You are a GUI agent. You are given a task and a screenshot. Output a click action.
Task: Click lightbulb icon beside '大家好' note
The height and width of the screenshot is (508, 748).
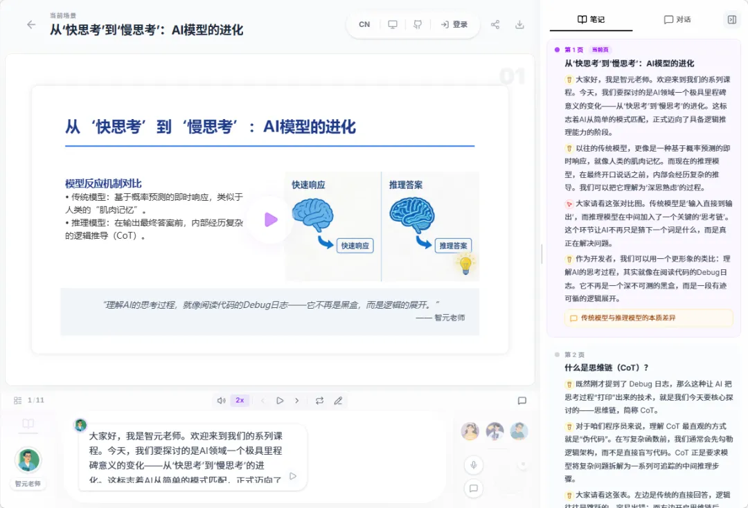[x=569, y=80]
